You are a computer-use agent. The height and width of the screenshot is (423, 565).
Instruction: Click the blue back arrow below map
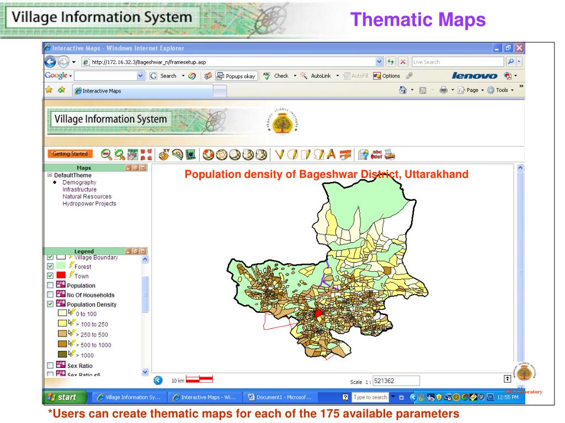[x=158, y=380]
